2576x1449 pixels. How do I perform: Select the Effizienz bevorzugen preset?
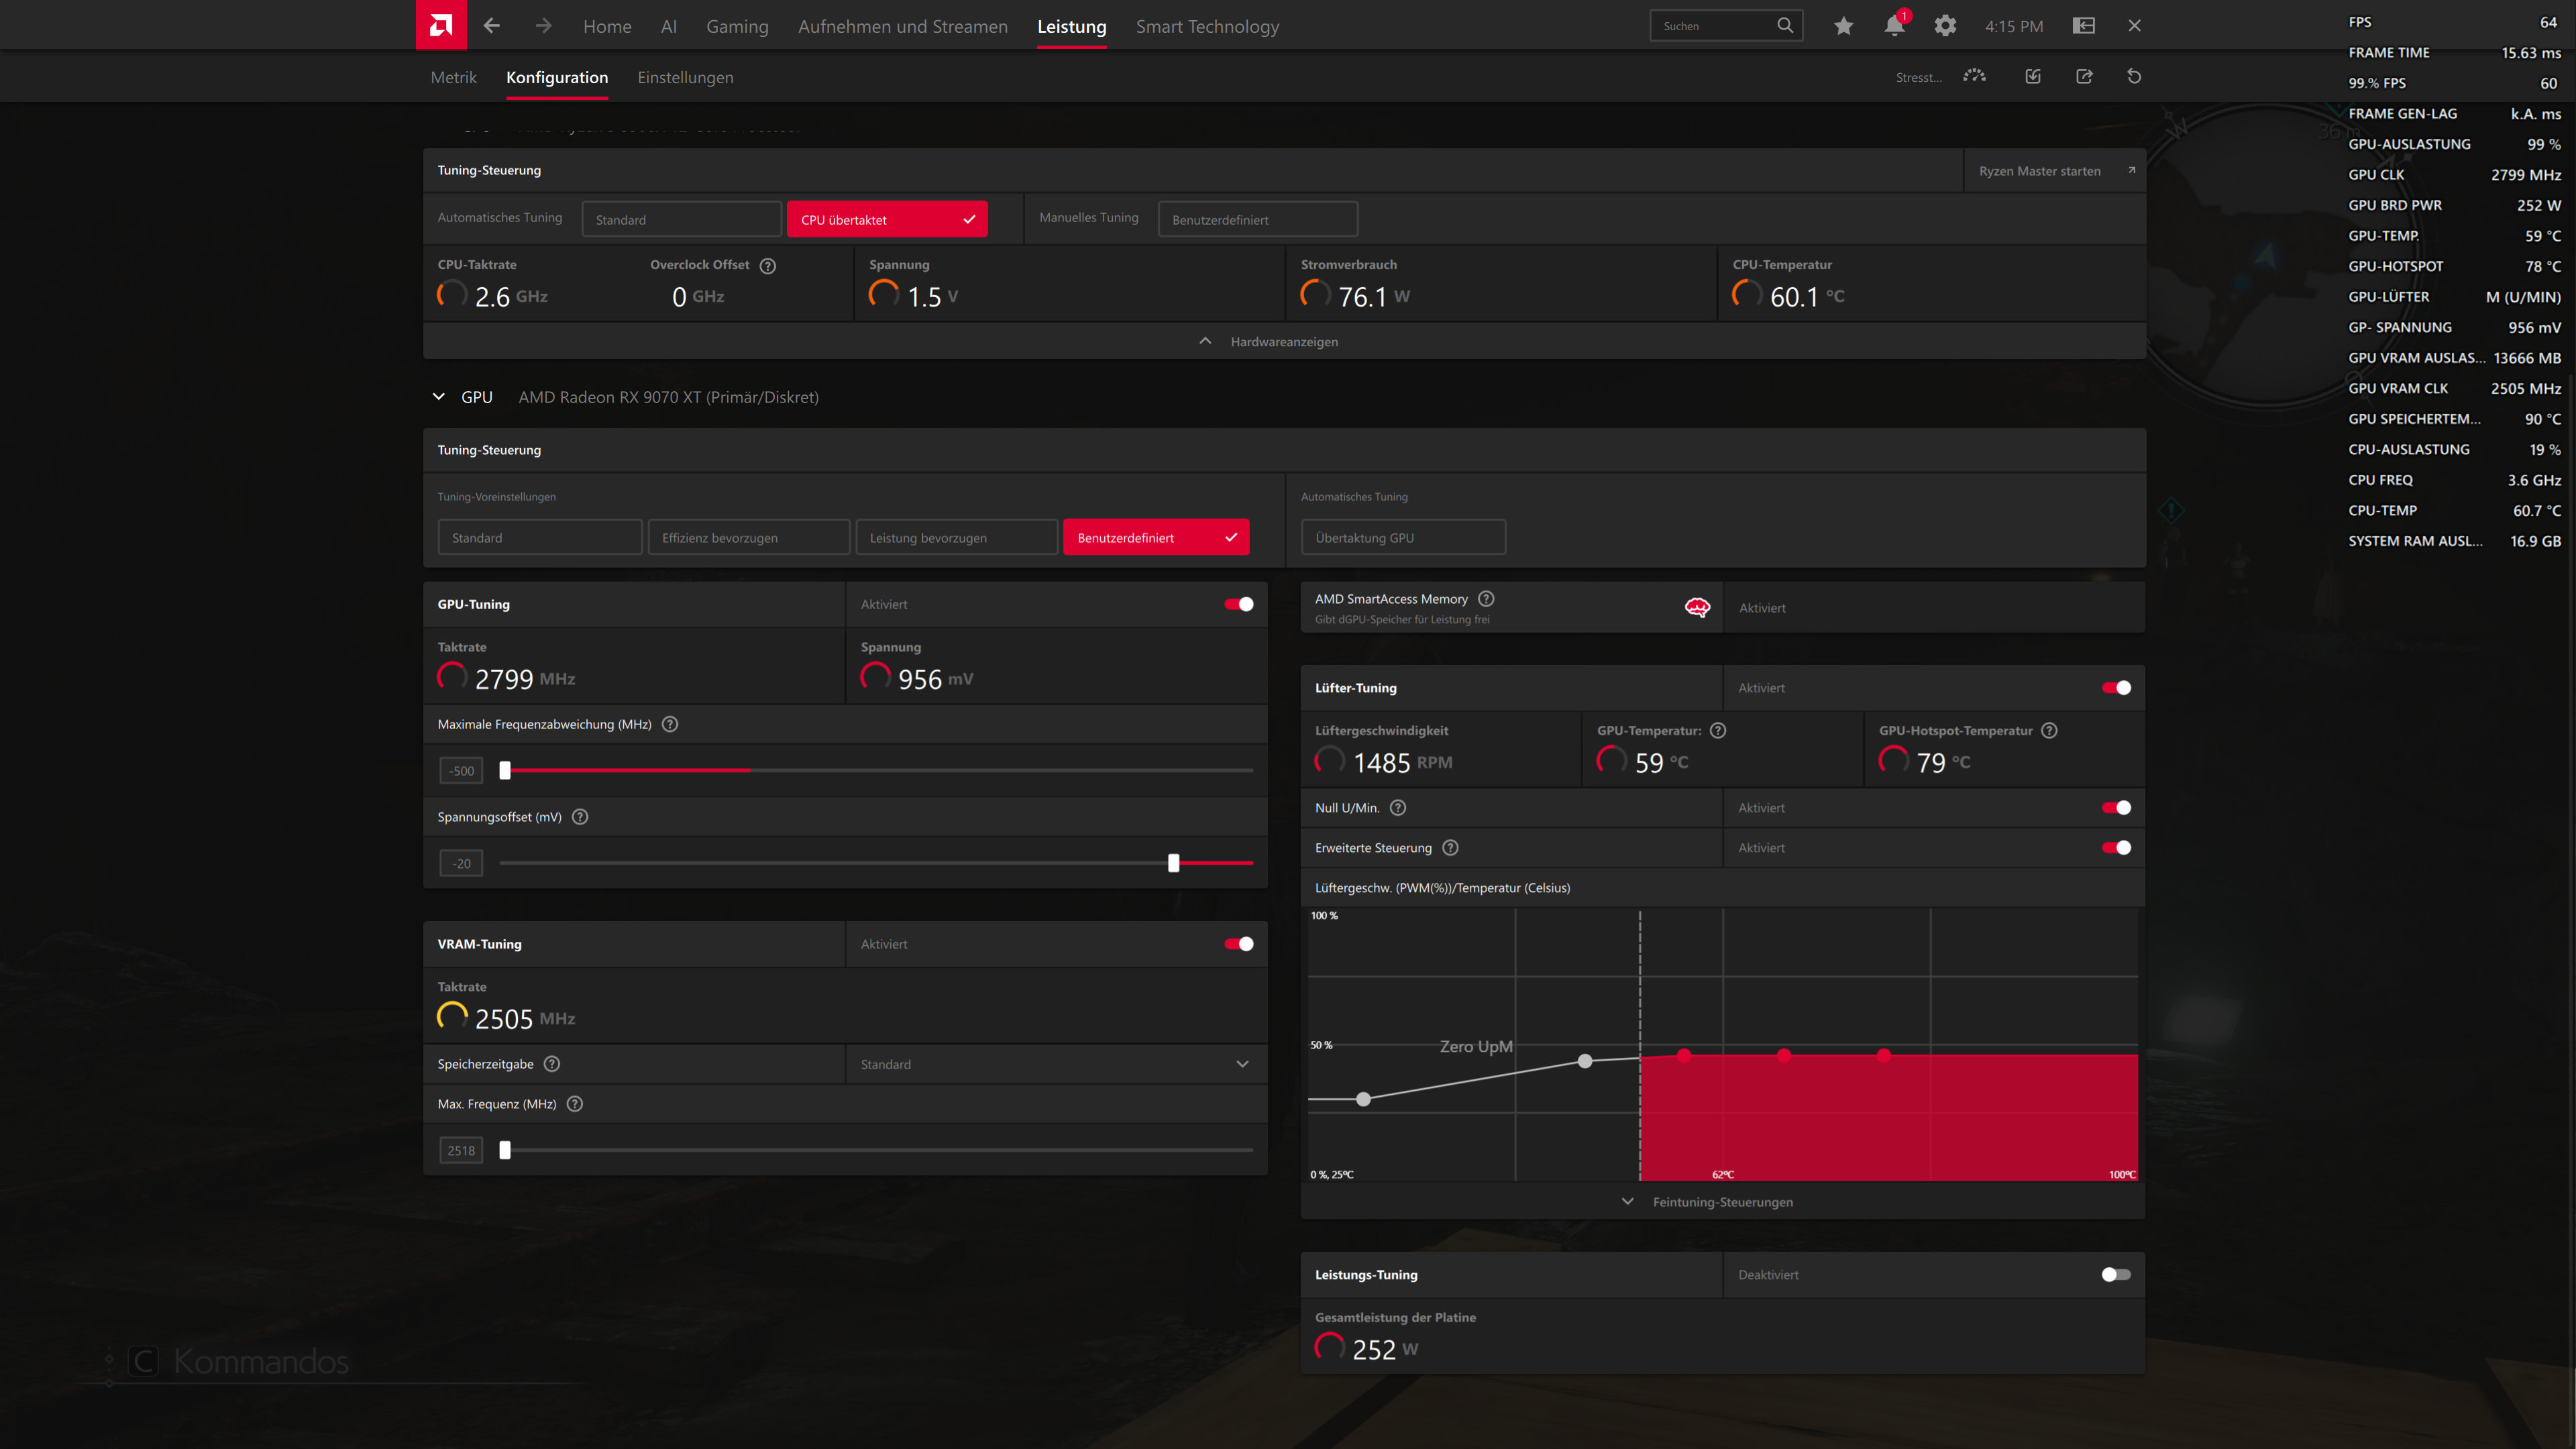pyautogui.click(x=748, y=537)
